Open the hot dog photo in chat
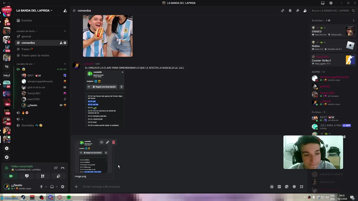Image resolution: width=358 pixels, height=201 pixels. coord(108,36)
